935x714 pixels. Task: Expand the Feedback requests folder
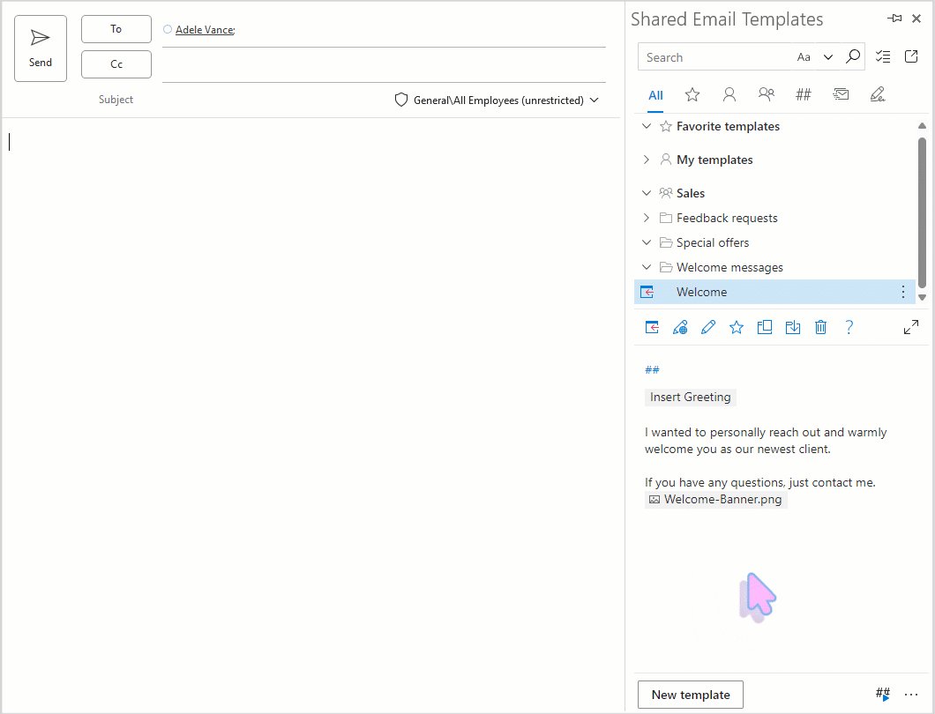click(647, 218)
